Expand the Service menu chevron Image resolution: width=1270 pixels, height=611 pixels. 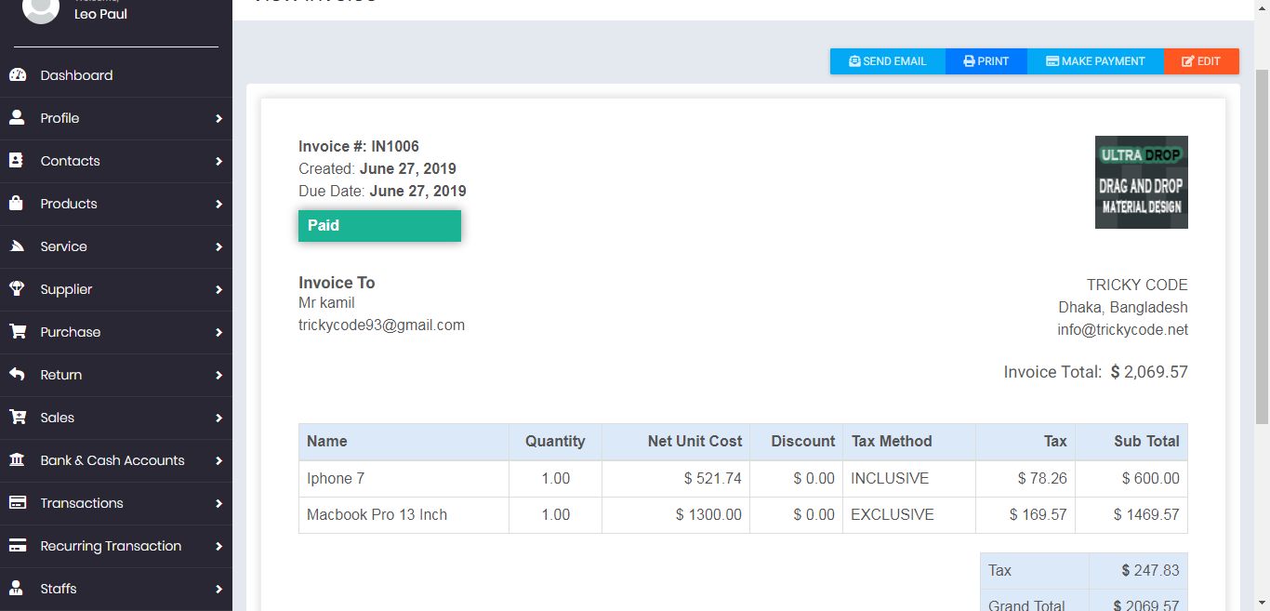pos(218,246)
